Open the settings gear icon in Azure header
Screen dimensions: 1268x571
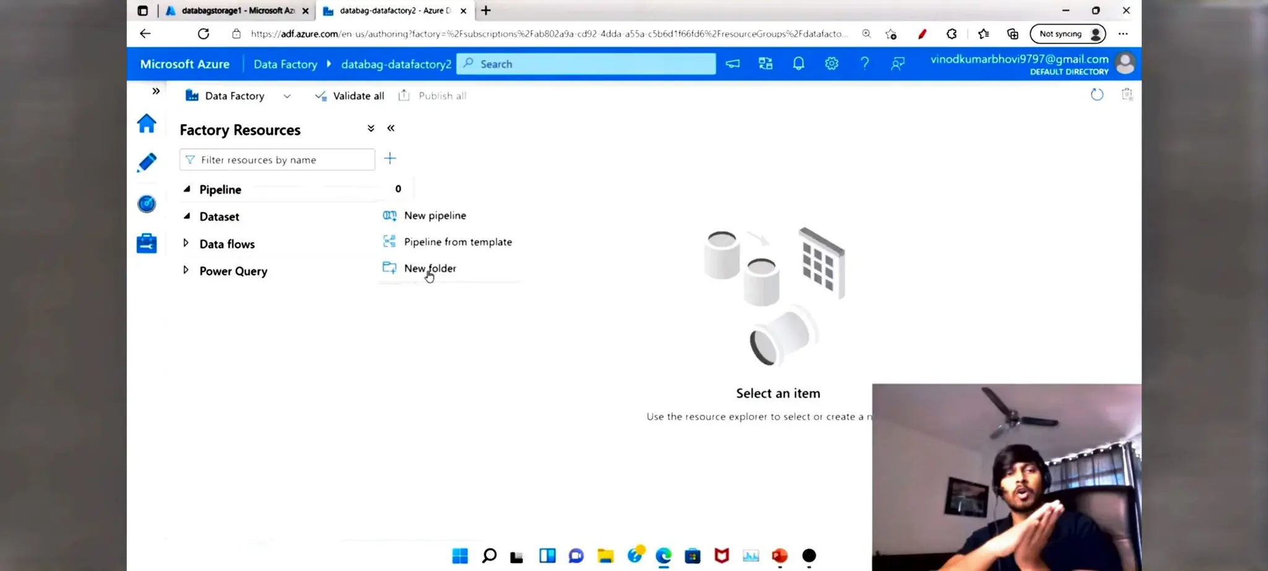[832, 64]
